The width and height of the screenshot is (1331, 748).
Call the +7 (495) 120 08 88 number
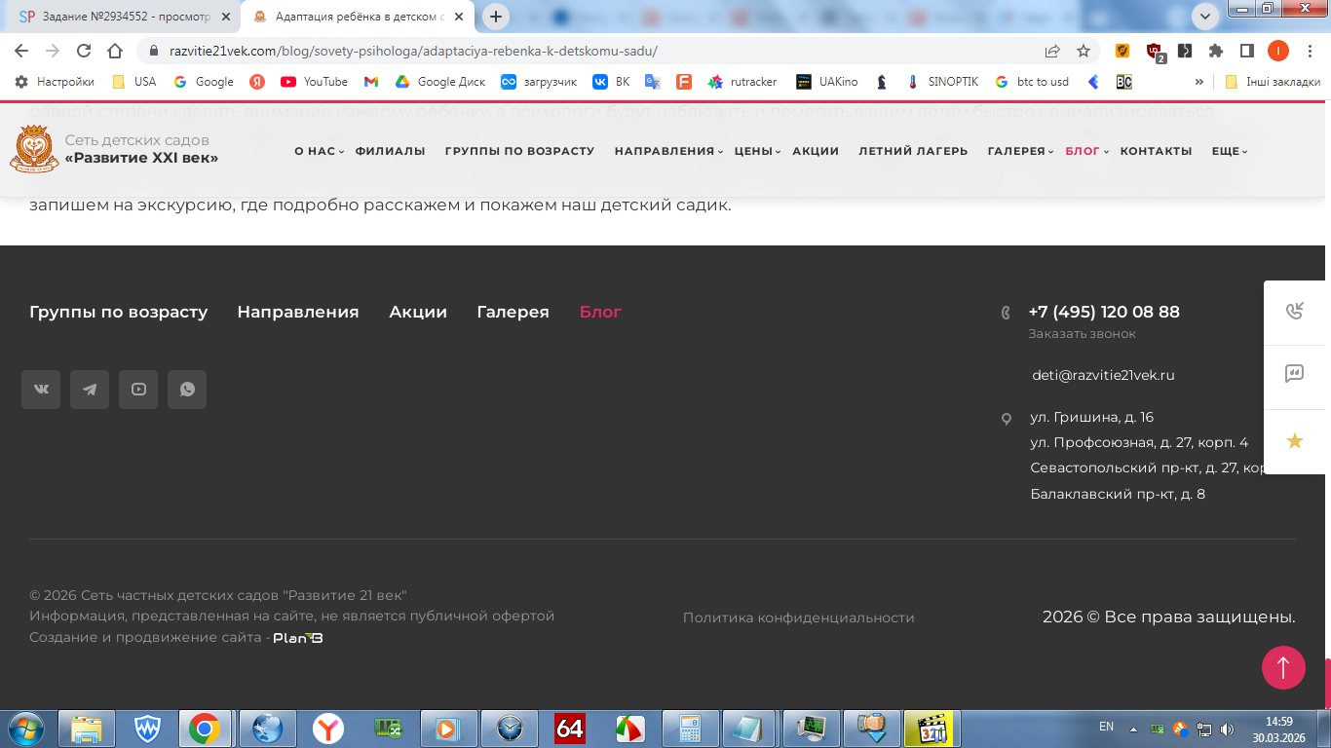[x=1104, y=312]
